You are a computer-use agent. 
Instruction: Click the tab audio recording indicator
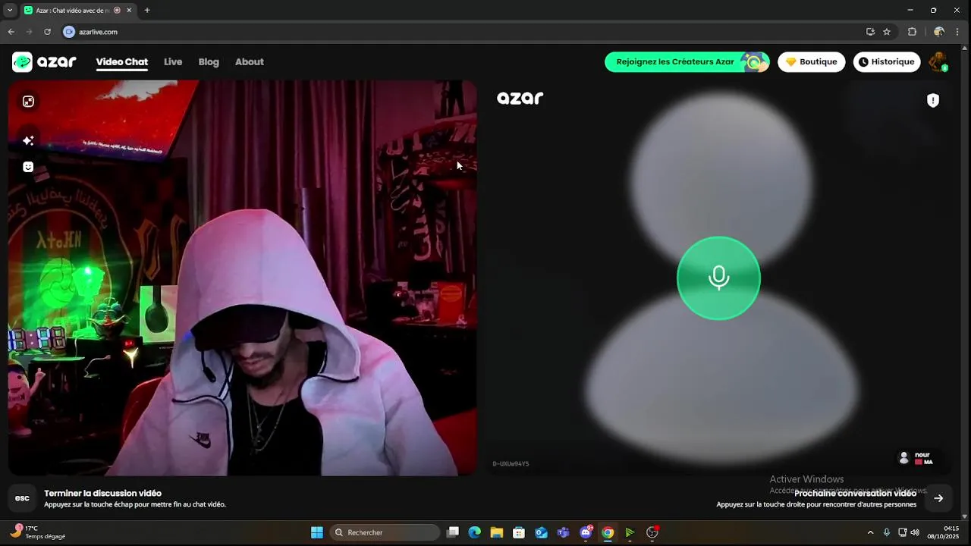pos(117,10)
